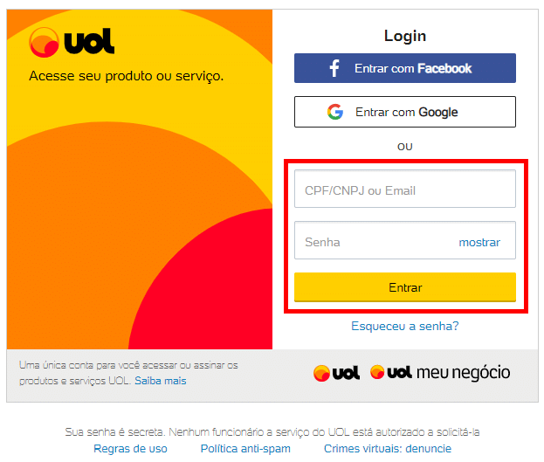
Task: Focus the CPF/CNPJ ou Email field
Action: tap(405, 189)
